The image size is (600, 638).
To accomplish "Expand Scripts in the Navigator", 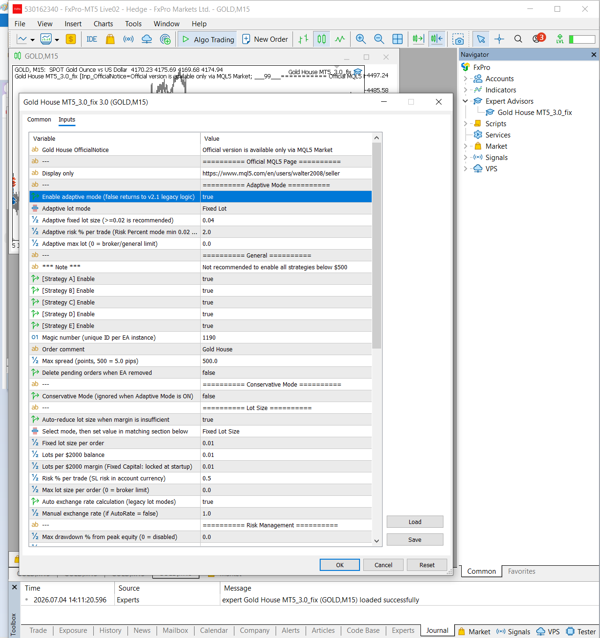I will [465, 124].
